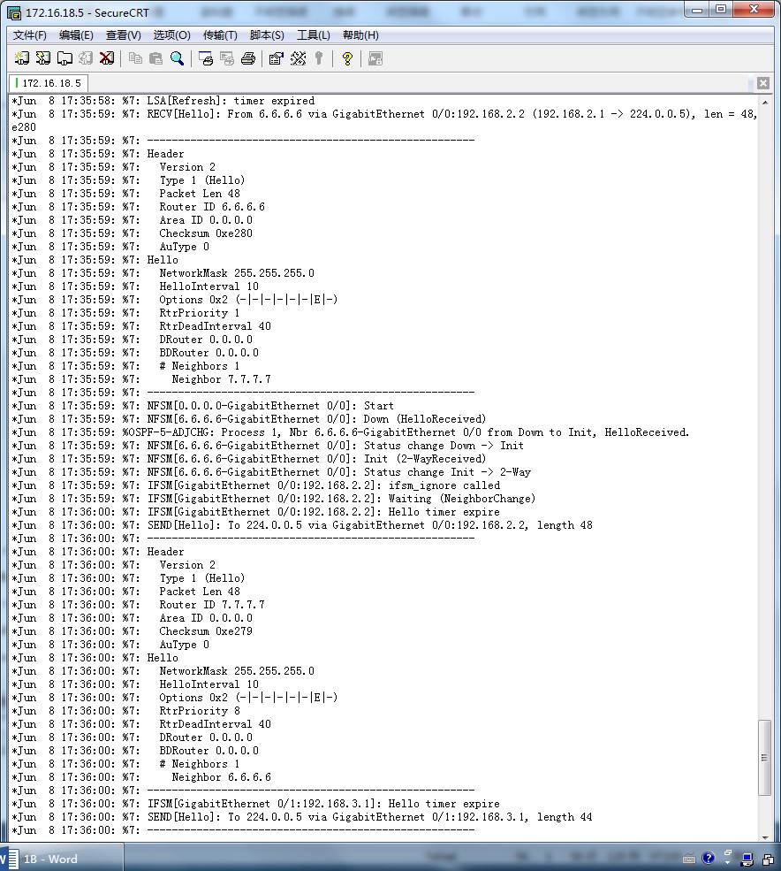Click Connect in Tab toolbar icon

[64, 58]
